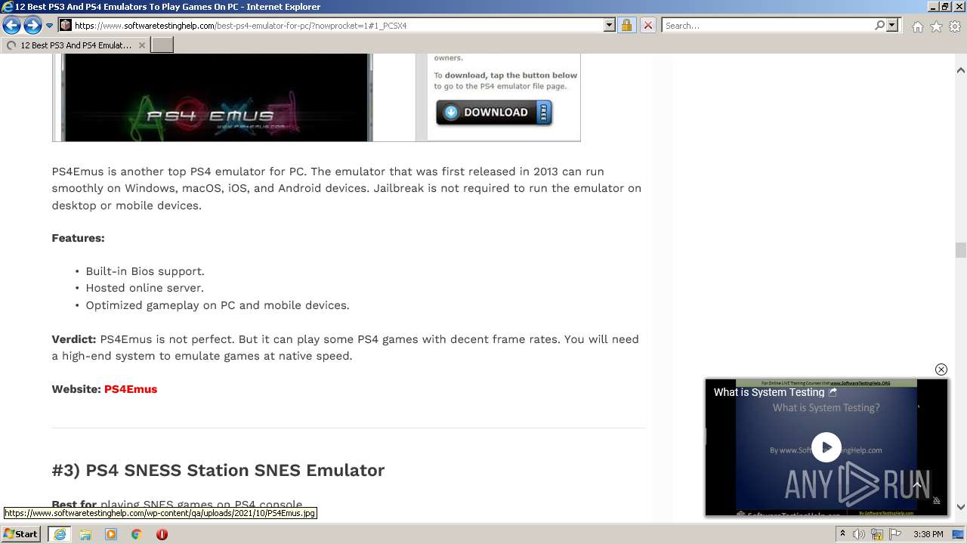This screenshot has width=967, height=544.
Task: Click the Optimized gameplay on PC bullet
Action: pyautogui.click(x=218, y=305)
